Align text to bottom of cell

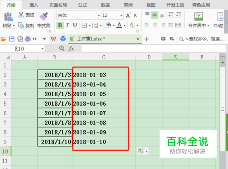point(162,15)
